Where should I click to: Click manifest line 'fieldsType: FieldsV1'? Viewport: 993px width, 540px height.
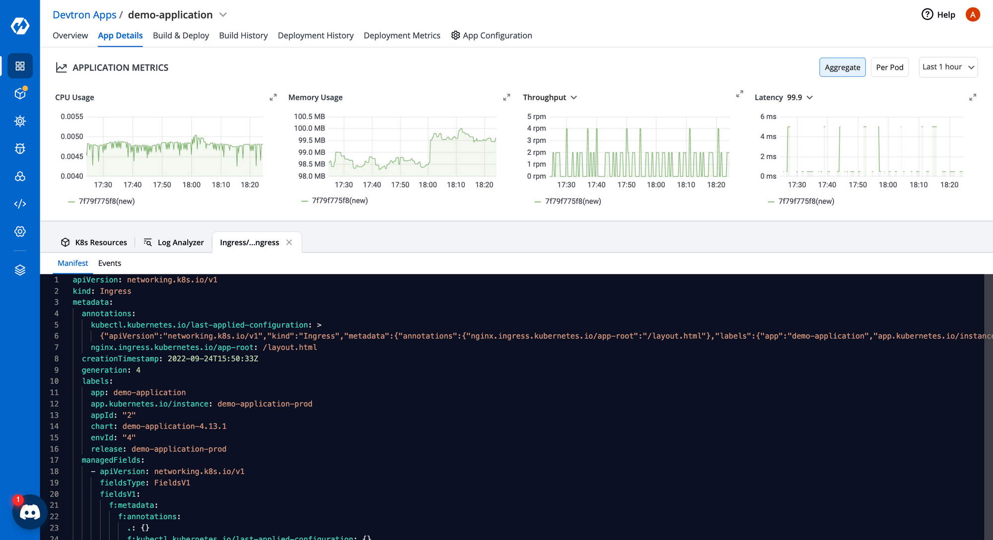(x=145, y=482)
